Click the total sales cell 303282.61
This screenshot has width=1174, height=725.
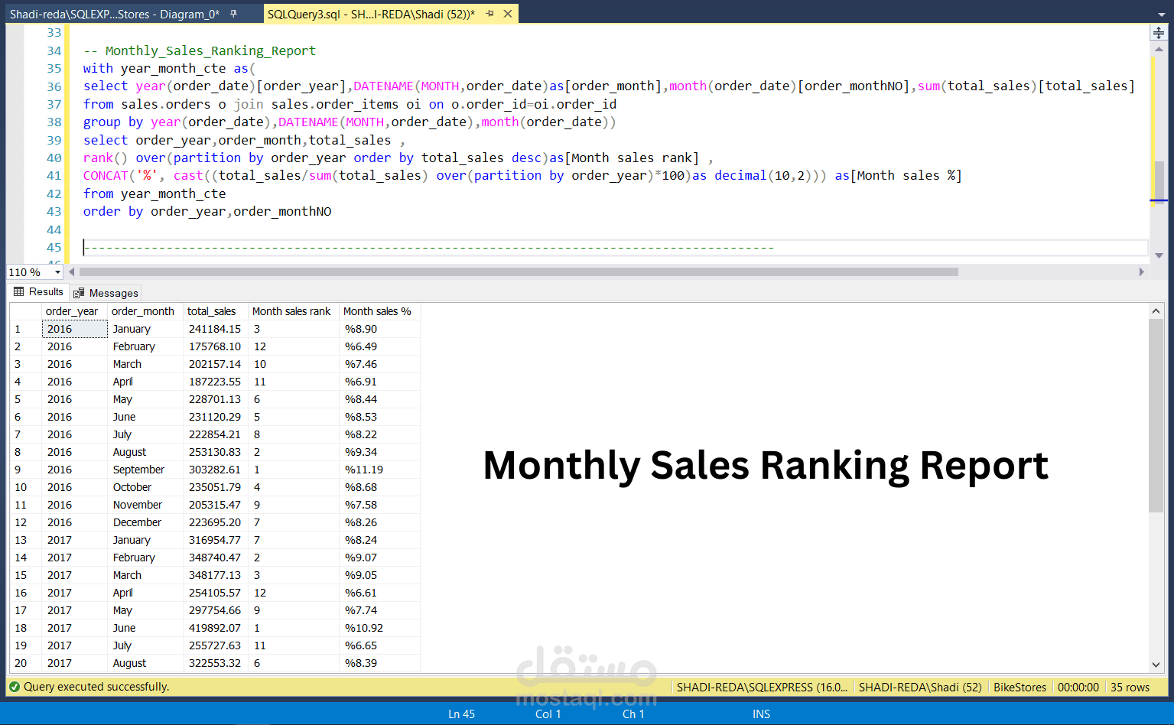[x=215, y=470]
